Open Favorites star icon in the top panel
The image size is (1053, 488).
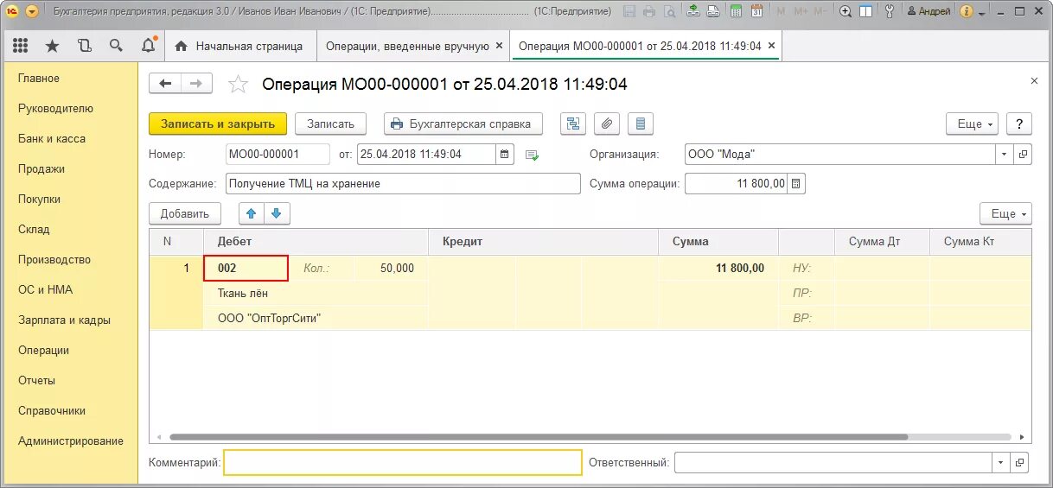(52, 46)
